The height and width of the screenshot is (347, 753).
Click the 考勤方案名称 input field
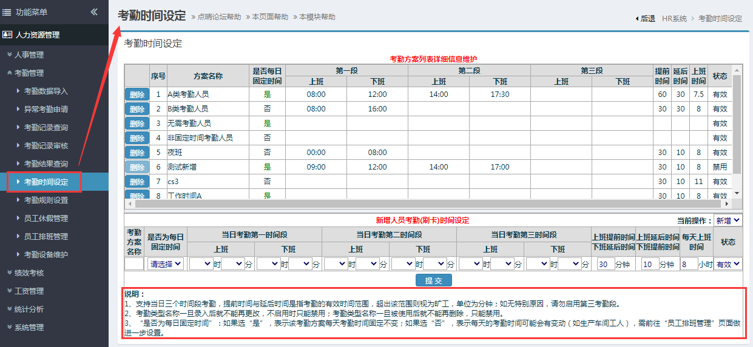click(133, 264)
